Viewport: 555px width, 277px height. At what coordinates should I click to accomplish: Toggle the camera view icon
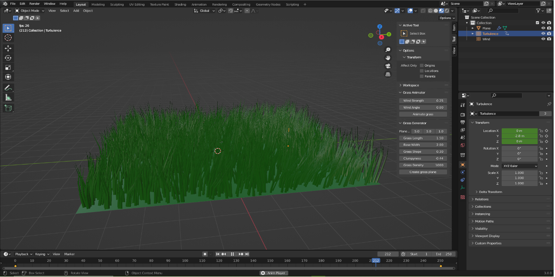click(388, 66)
